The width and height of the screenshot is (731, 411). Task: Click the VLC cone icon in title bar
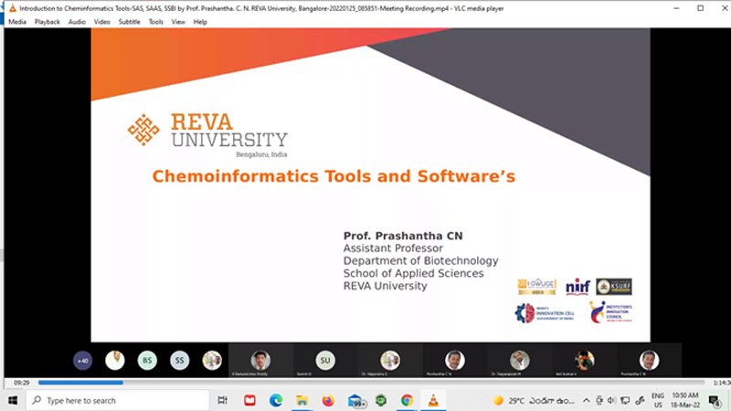coord(13,8)
